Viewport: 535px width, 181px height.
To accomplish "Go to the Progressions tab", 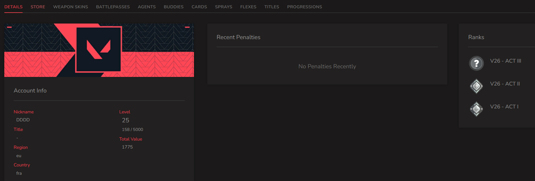I will 304,7.
